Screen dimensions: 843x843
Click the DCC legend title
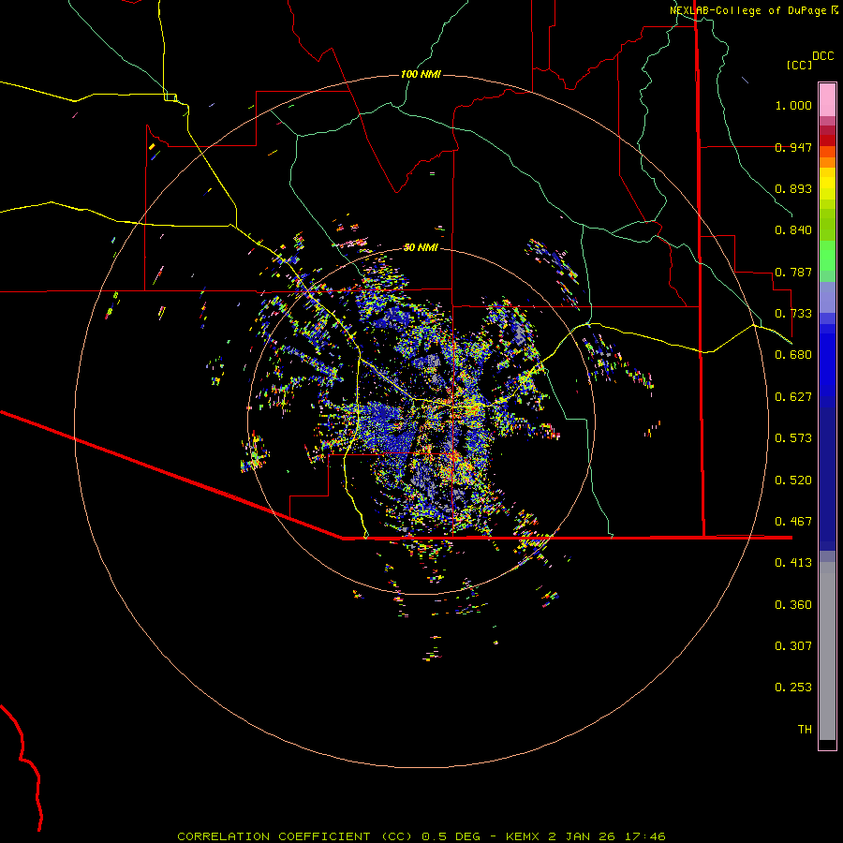coord(822,56)
